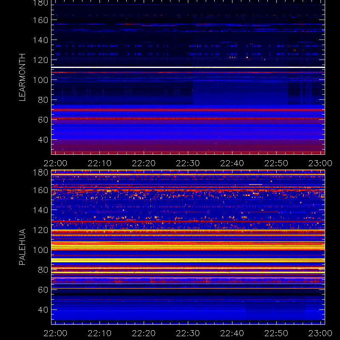
Task: Pick the 120 tick label on PALEHUA plot
Action: 40,230
